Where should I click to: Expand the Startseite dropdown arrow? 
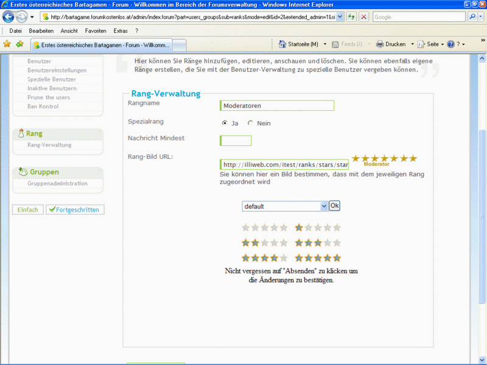(325, 44)
